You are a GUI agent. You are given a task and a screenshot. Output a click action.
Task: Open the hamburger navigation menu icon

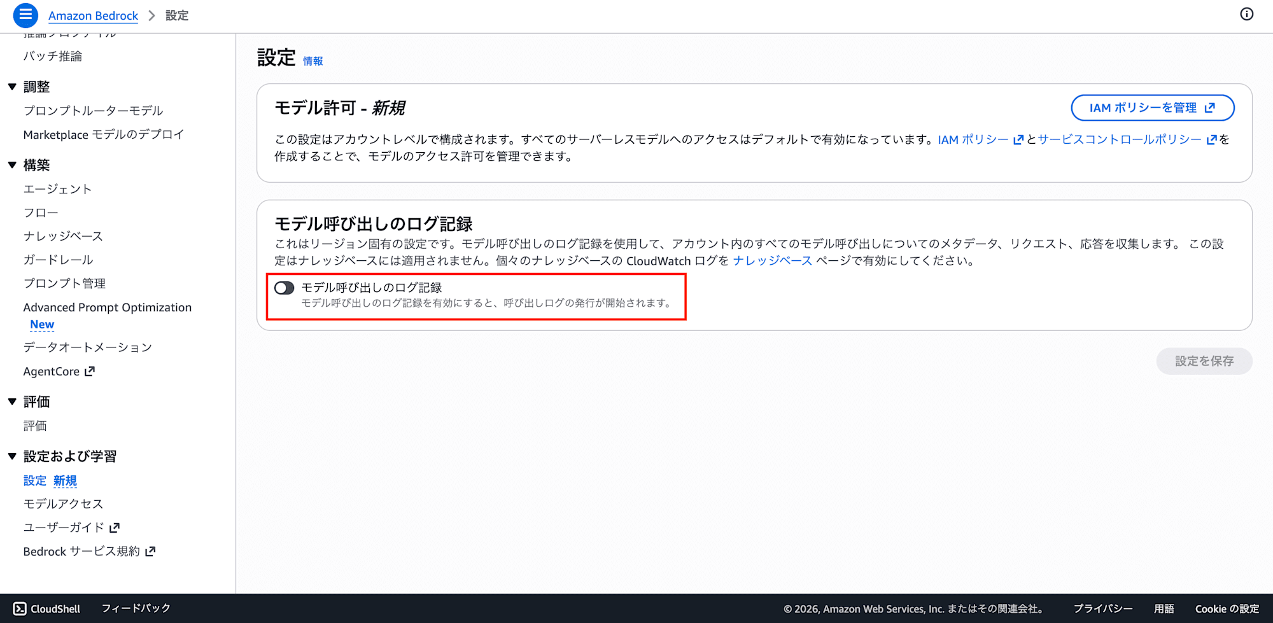coord(25,15)
